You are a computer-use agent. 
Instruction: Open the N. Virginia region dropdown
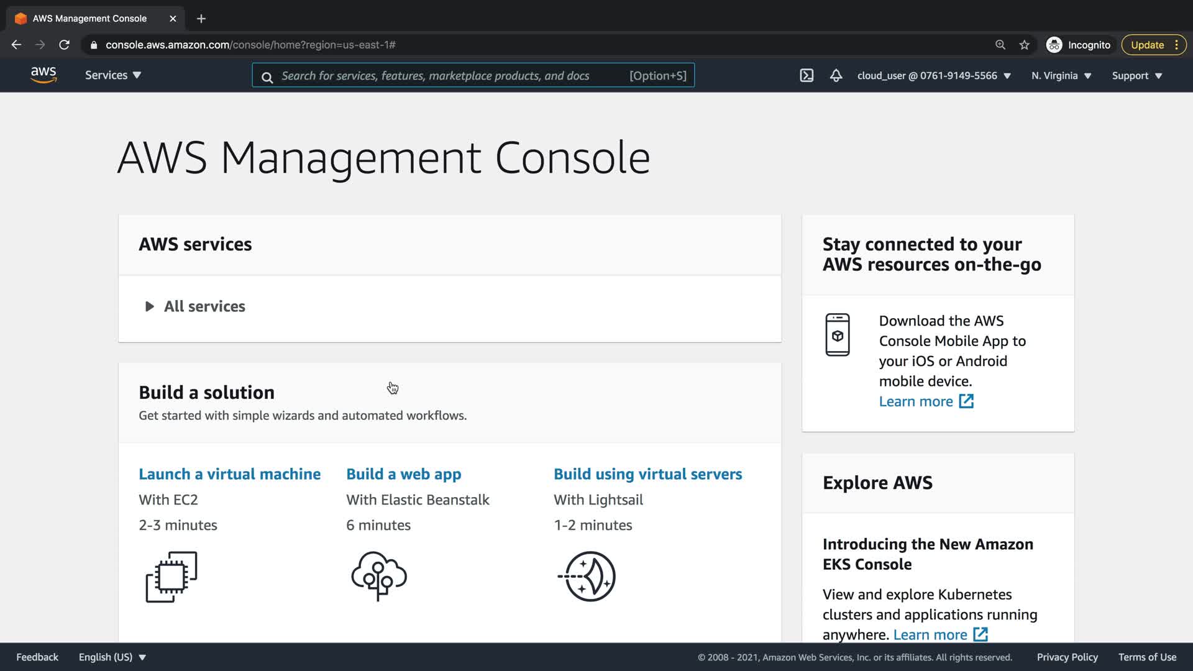1061,76
